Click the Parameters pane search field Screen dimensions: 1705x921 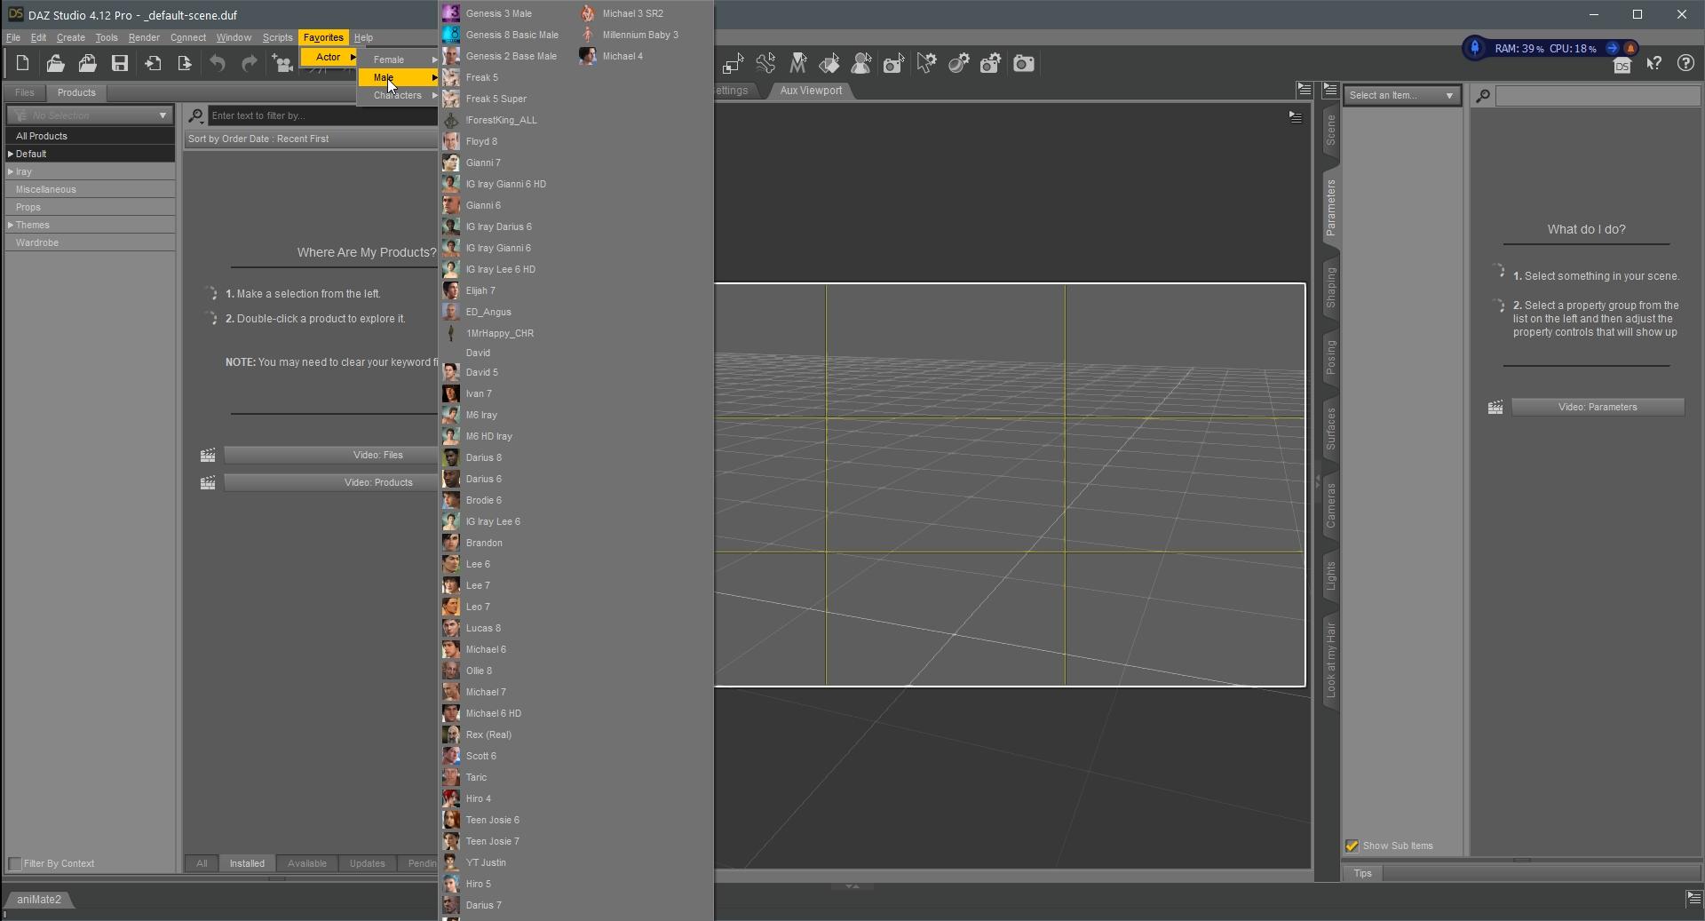coord(1598,96)
